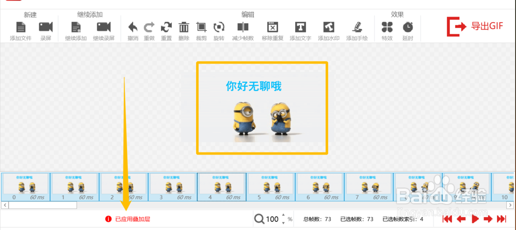The height and width of the screenshot is (230, 516).
Task: Click 导出GIF export button
Action: click(475, 26)
